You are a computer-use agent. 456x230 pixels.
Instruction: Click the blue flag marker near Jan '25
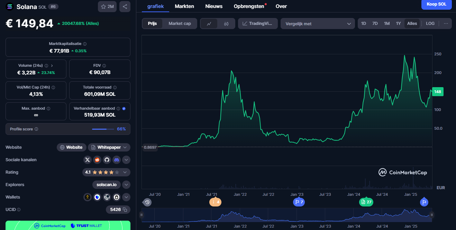click(x=424, y=202)
